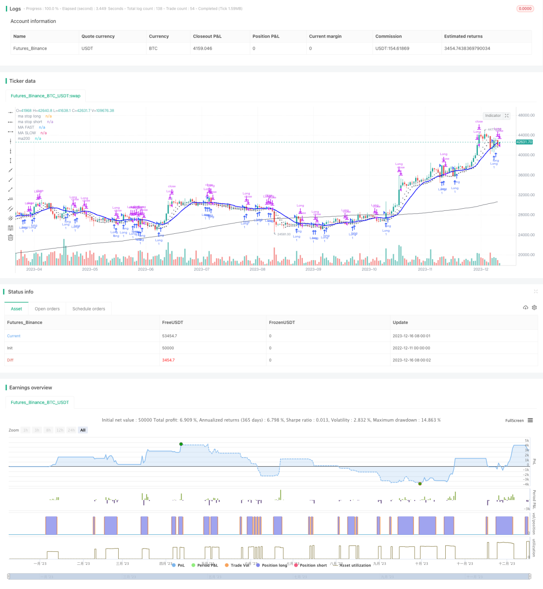This screenshot has width=543, height=589.
Task: Click the FullScreen button on earnings chart
Action: tap(514, 420)
